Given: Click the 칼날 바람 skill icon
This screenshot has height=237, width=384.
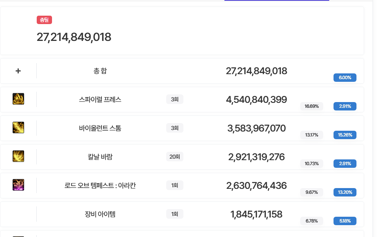Looking at the screenshot, I should (x=18, y=156).
